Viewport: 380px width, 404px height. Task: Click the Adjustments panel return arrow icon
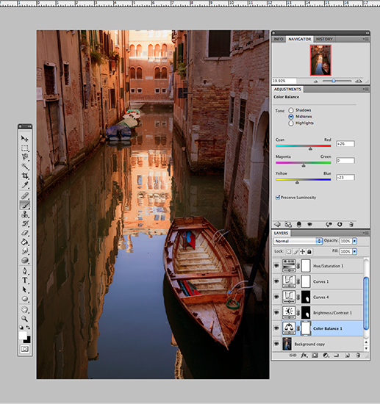pos(277,225)
